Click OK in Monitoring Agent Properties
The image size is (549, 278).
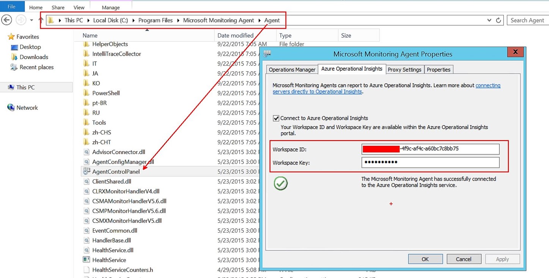425,259
